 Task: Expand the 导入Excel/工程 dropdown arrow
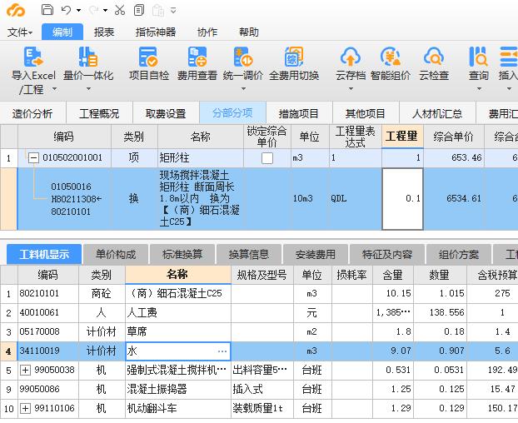pyautogui.click(x=54, y=89)
